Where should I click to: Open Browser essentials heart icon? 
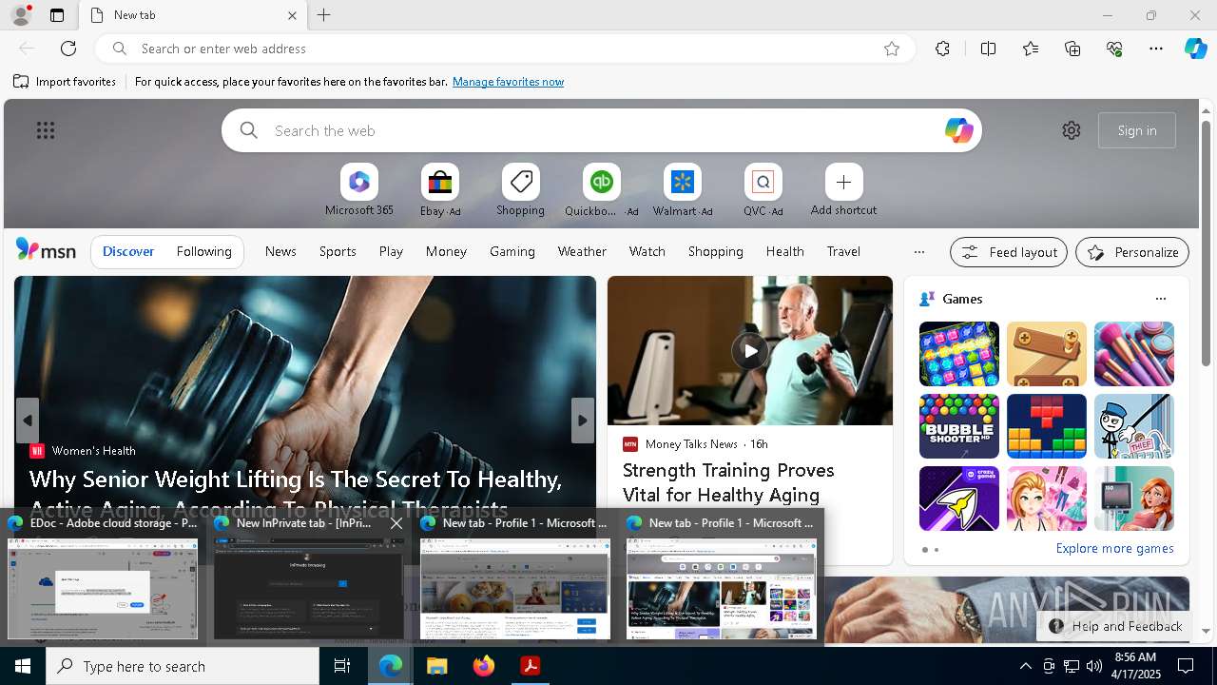pyautogui.click(x=1114, y=49)
